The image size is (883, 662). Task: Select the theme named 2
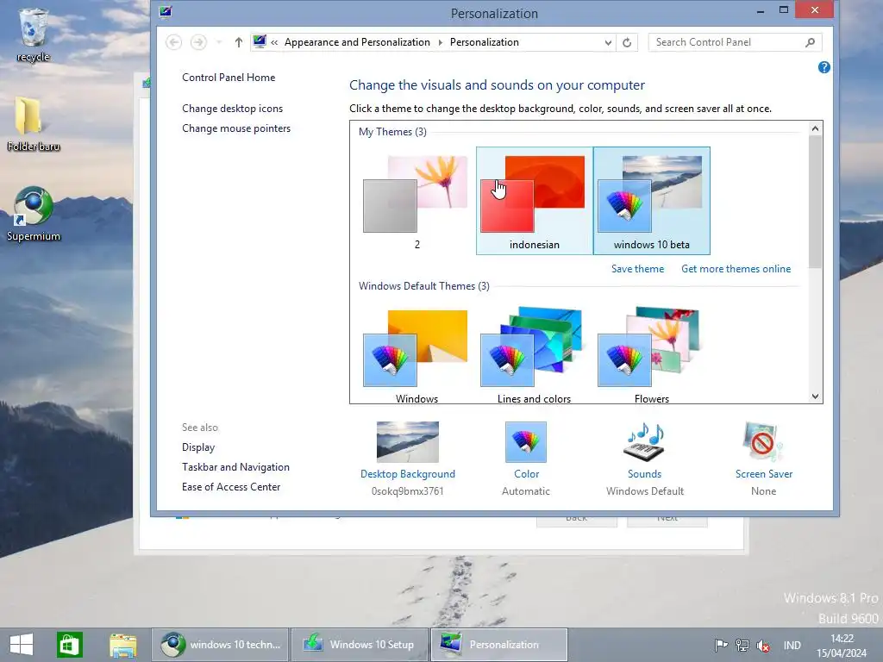[x=416, y=201]
